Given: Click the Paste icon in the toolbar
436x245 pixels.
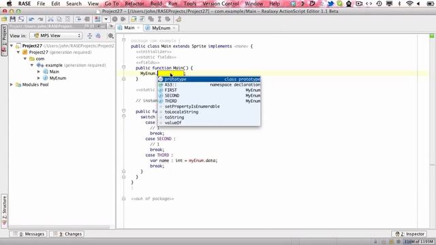Looking at the screenshot, I should coord(68,19).
